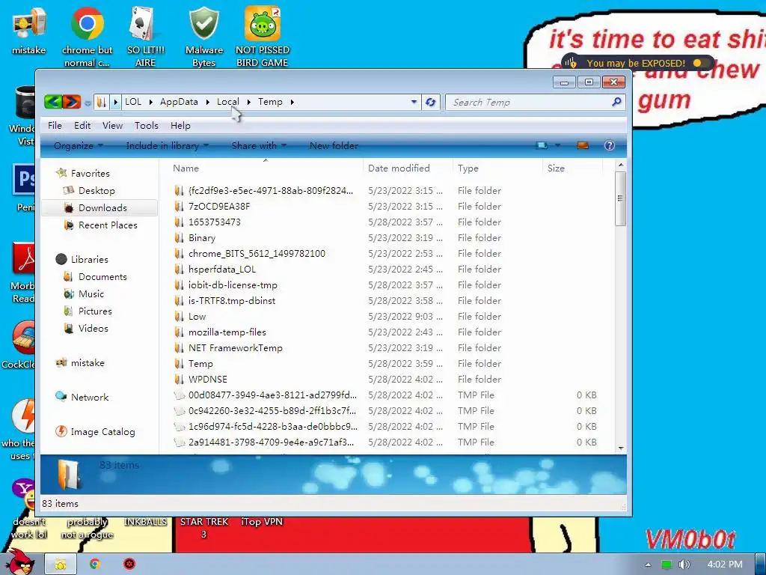Image resolution: width=766 pixels, height=575 pixels.
Task: Open the Help question mark icon
Action: coord(609,145)
